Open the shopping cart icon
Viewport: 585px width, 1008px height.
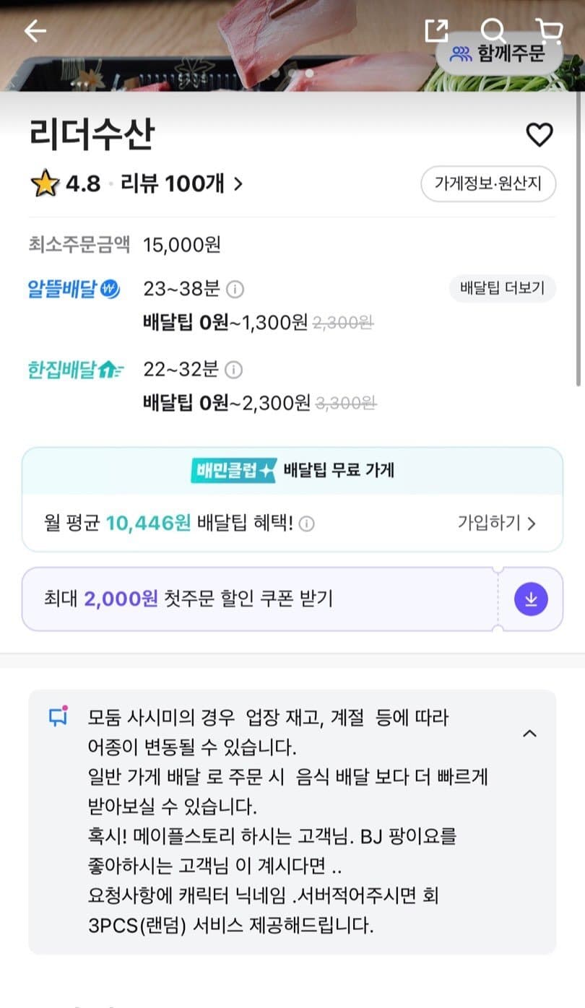pyautogui.click(x=550, y=30)
